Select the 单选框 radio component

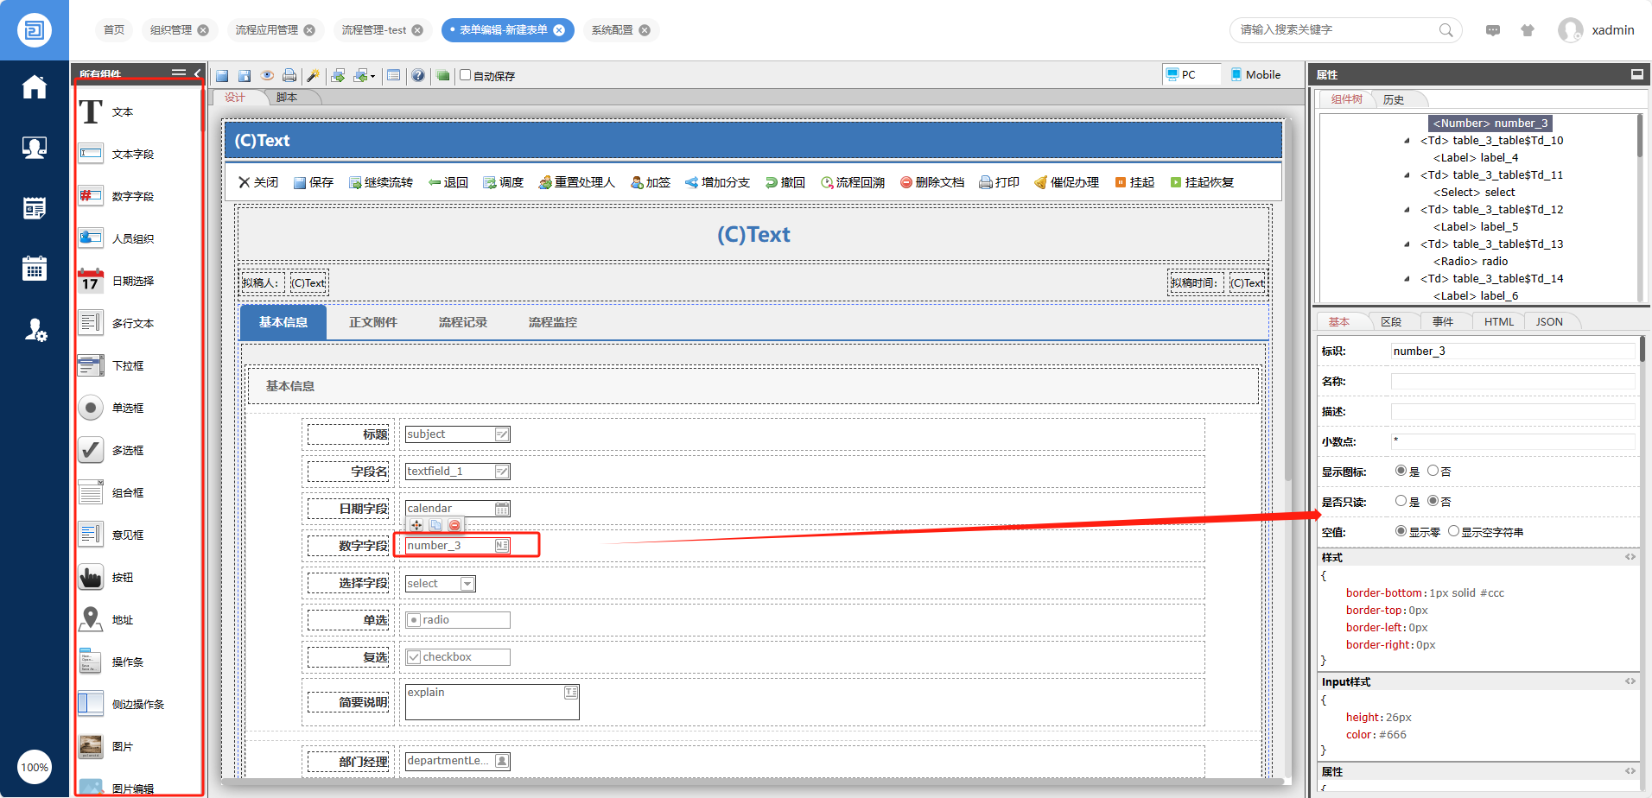[x=91, y=408]
